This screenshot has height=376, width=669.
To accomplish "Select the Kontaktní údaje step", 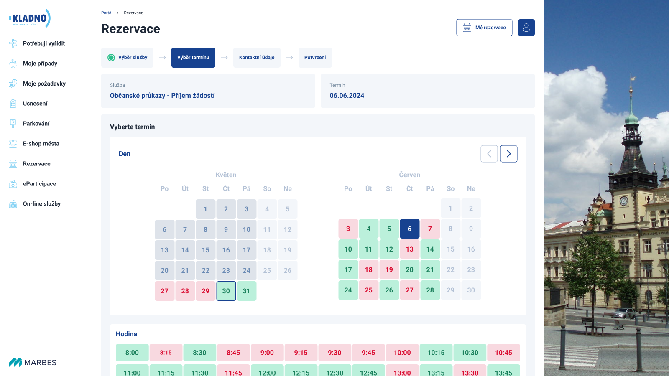I will click(257, 58).
